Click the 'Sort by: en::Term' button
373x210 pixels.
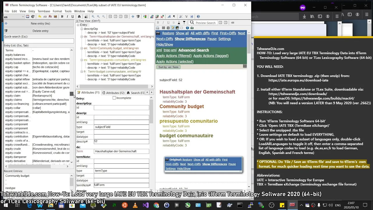click(169, 67)
